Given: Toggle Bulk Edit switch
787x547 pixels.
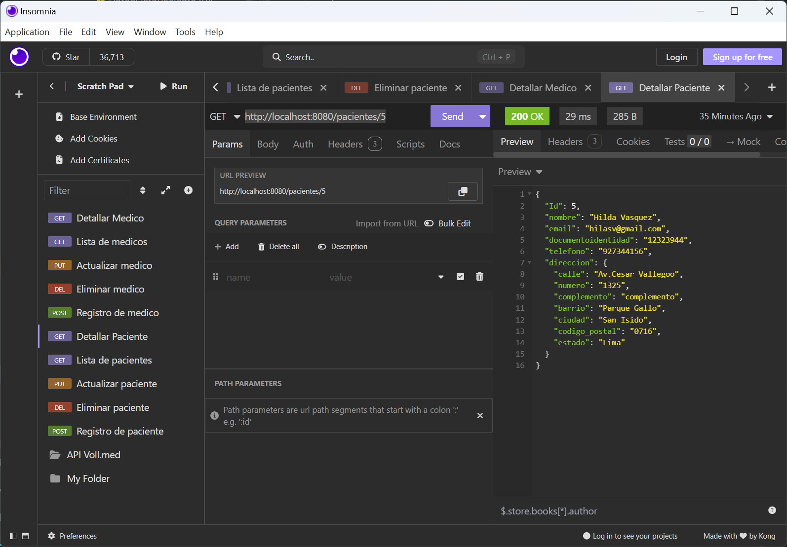Looking at the screenshot, I should [x=448, y=223].
